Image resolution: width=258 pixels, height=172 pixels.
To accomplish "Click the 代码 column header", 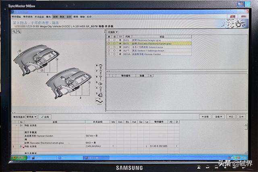I will [x=128, y=37].
